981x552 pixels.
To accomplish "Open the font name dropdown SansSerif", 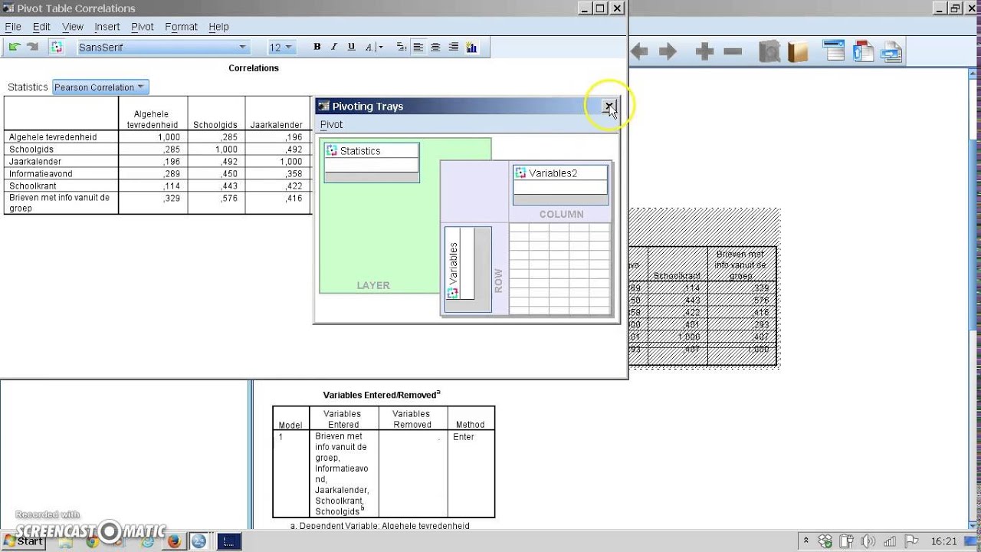I will [163, 47].
